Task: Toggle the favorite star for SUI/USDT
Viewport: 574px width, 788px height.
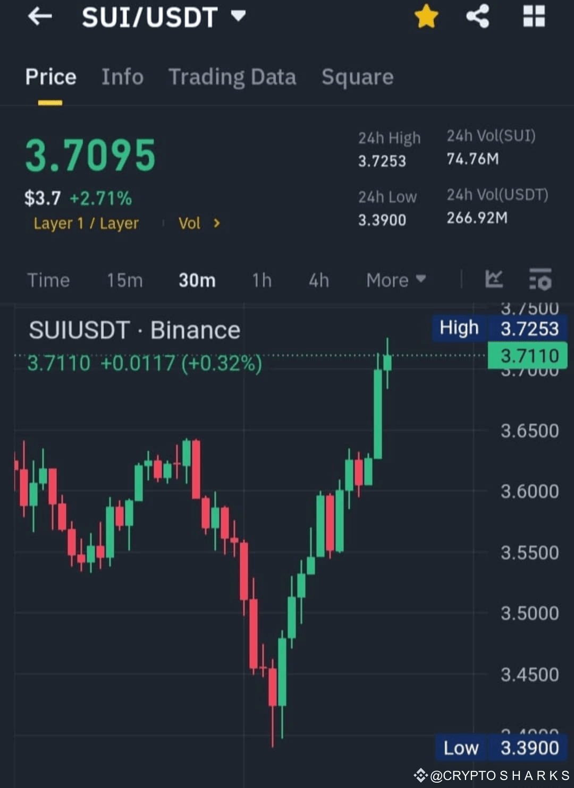Action: click(x=426, y=16)
